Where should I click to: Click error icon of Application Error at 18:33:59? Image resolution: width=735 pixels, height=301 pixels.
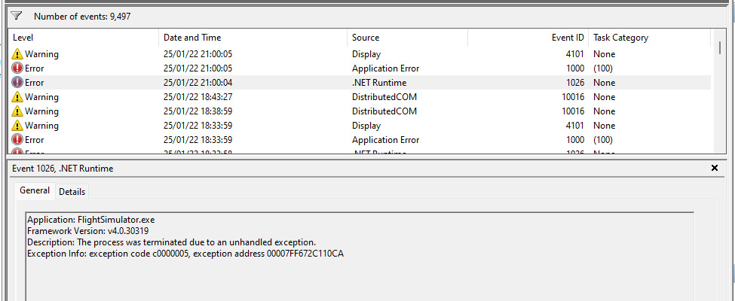(18, 140)
